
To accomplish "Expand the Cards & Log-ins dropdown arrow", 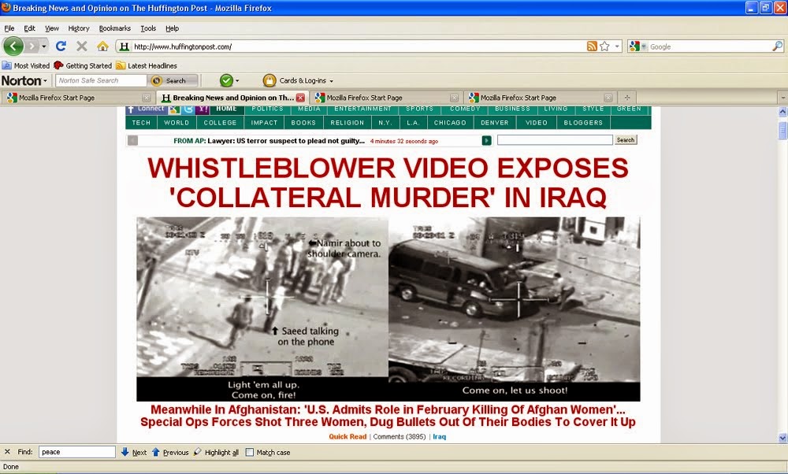I will (x=331, y=81).
